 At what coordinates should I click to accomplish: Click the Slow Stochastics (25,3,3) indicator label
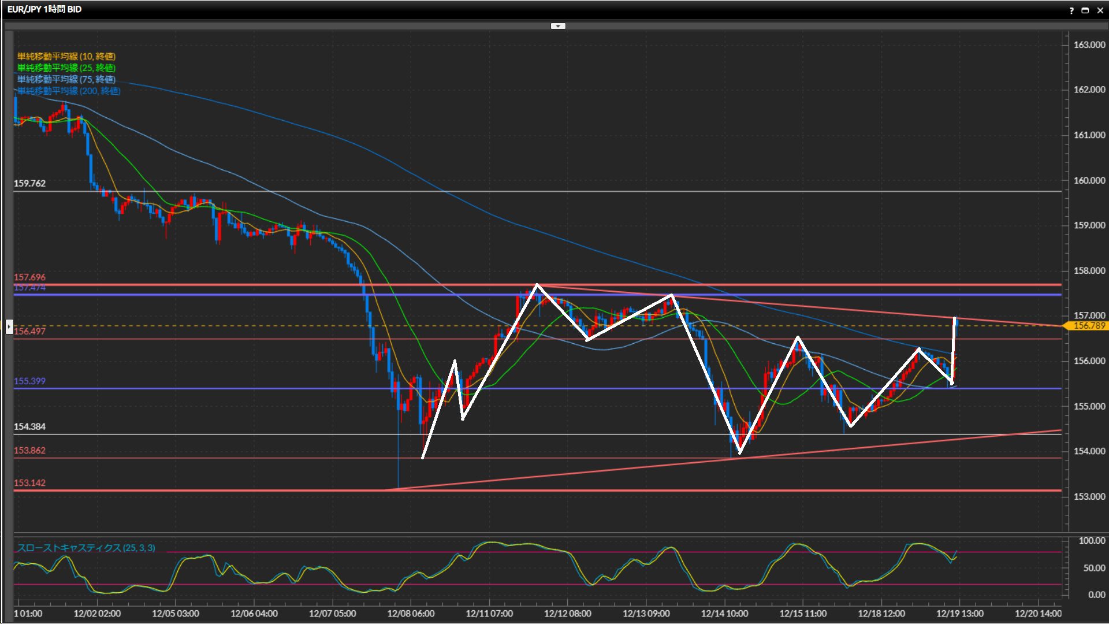[85, 548]
